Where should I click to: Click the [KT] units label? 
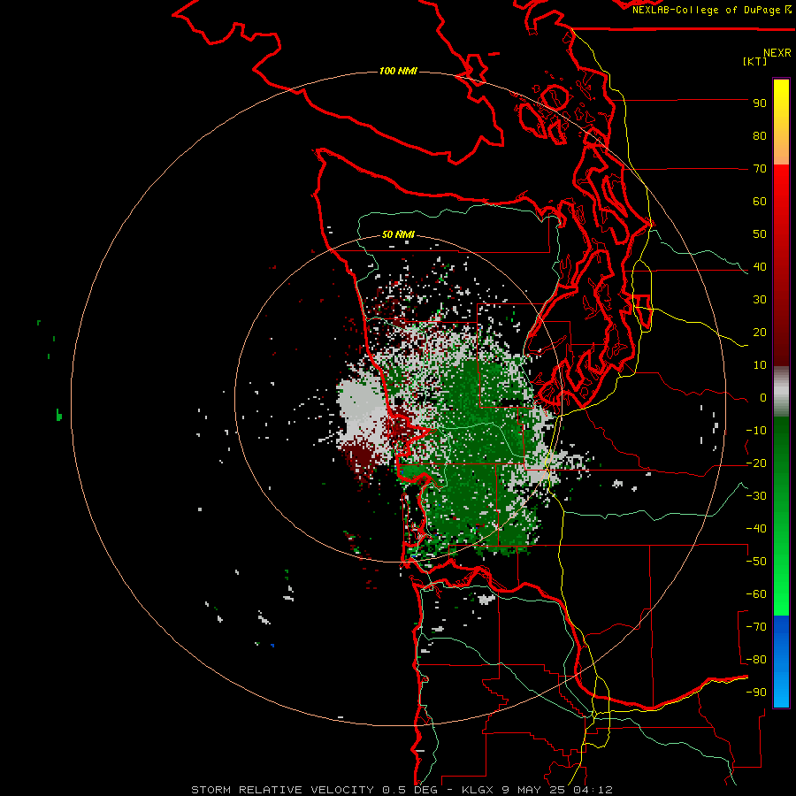(755, 61)
